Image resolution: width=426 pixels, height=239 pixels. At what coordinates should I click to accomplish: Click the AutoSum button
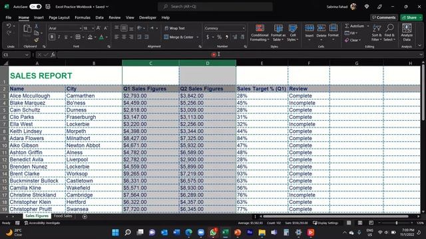355,26
